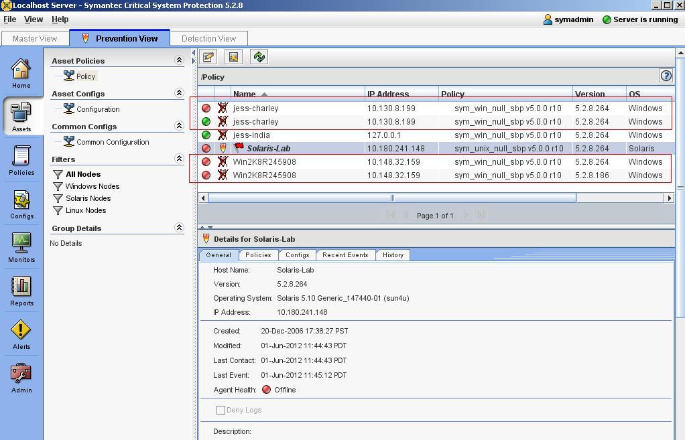Select the Common Configuration tree item
Image resolution: width=685 pixels, height=440 pixels.
[113, 142]
